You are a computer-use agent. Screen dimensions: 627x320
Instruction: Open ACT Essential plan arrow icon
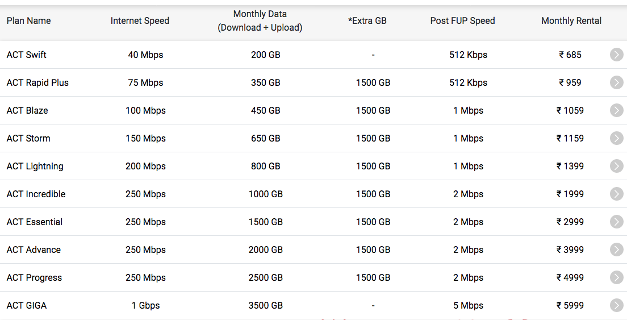tap(617, 222)
